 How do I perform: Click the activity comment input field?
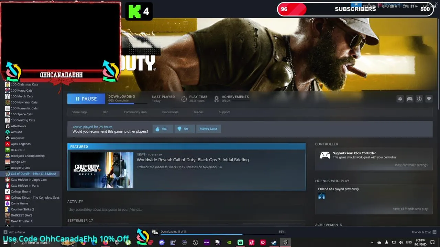pyautogui.click(x=186, y=209)
